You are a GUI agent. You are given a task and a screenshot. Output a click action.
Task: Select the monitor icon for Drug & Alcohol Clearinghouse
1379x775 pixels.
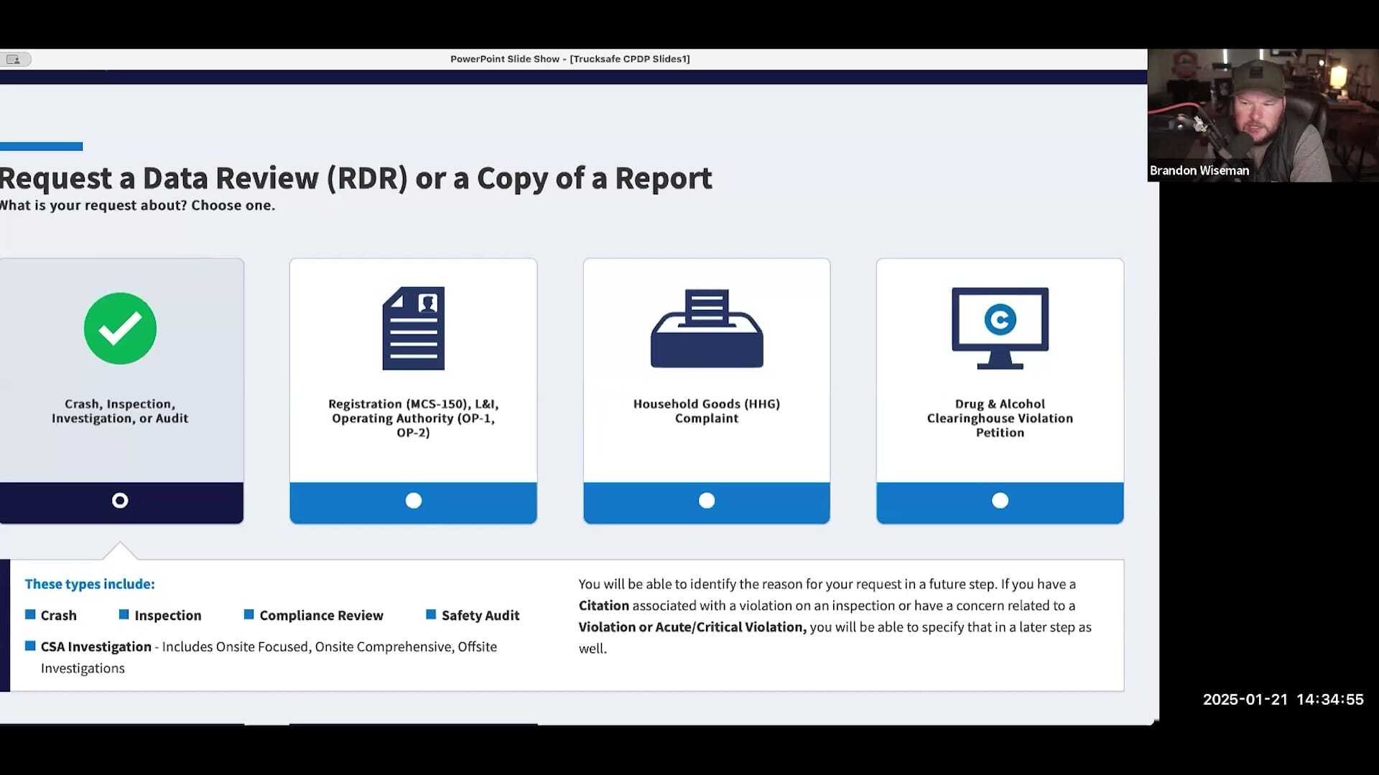pyautogui.click(x=1000, y=329)
